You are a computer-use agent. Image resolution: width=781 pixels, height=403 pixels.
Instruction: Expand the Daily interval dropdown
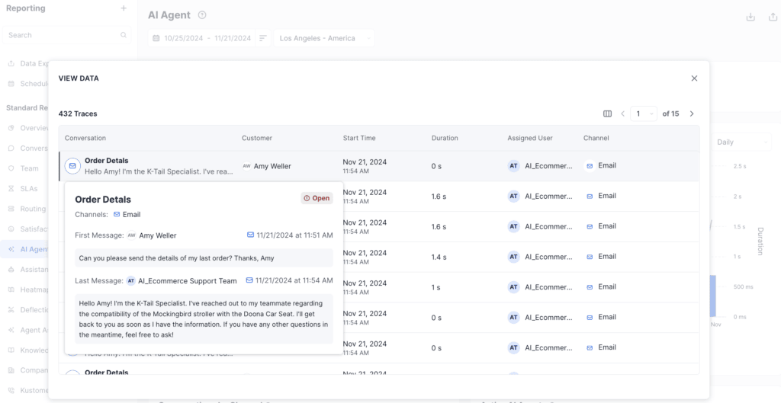743,142
